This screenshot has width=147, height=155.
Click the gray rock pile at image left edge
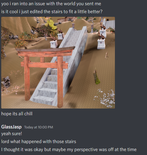[6, 82]
